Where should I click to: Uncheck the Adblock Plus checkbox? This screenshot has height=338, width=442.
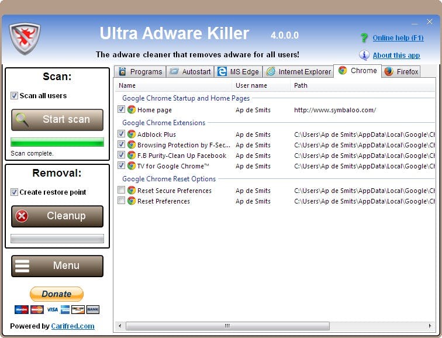(x=121, y=134)
